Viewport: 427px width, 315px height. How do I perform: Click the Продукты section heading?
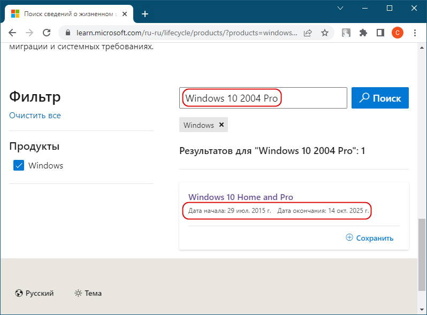point(34,146)
